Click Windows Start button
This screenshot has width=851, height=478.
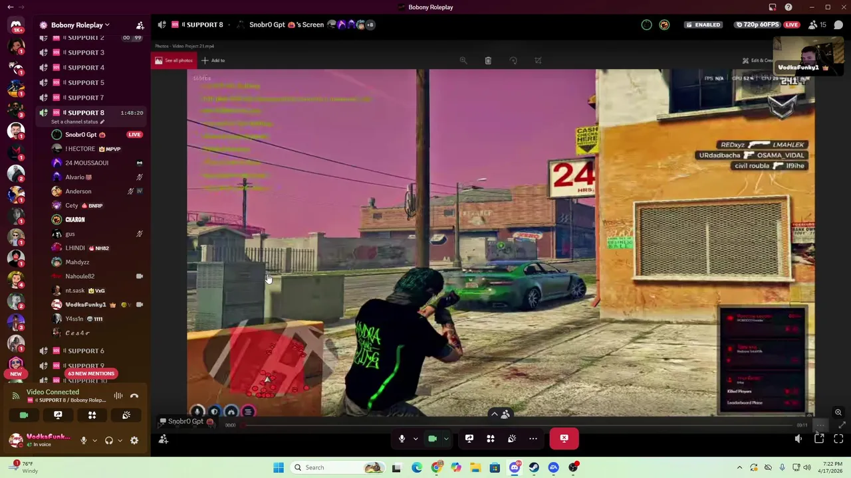(279, 467)
